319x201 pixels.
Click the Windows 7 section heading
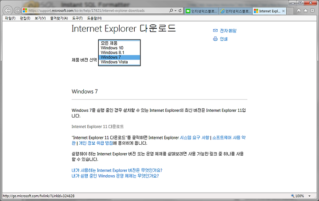[x=85, y=91]
